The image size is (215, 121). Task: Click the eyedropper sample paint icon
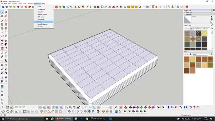[x=212, y=25]
